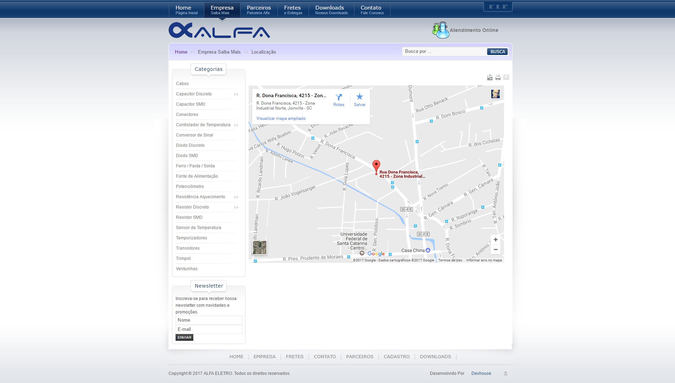Click Visualizar mapa ampliado link

click(281, 118)
